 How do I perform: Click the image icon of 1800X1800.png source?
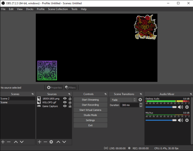(x=39, y=99)
